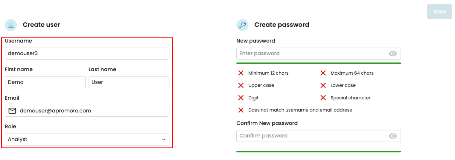Image resolution: width=455 pixels, height=160 pixels.
Task: Click the Enter password input field
Action: coord(311,54)
